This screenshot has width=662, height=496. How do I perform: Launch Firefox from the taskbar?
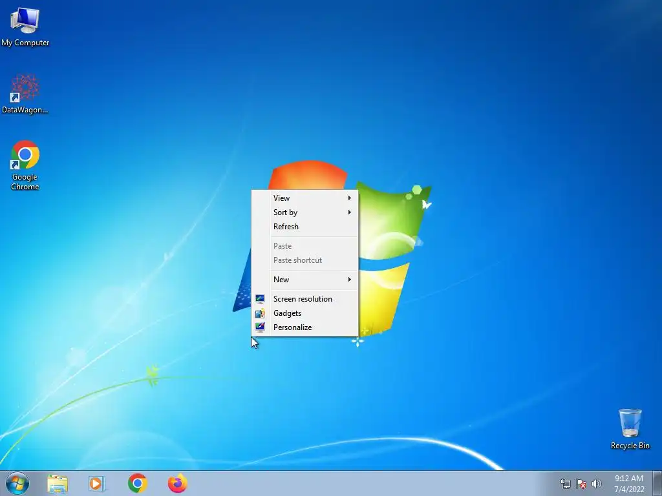(178, 483)
